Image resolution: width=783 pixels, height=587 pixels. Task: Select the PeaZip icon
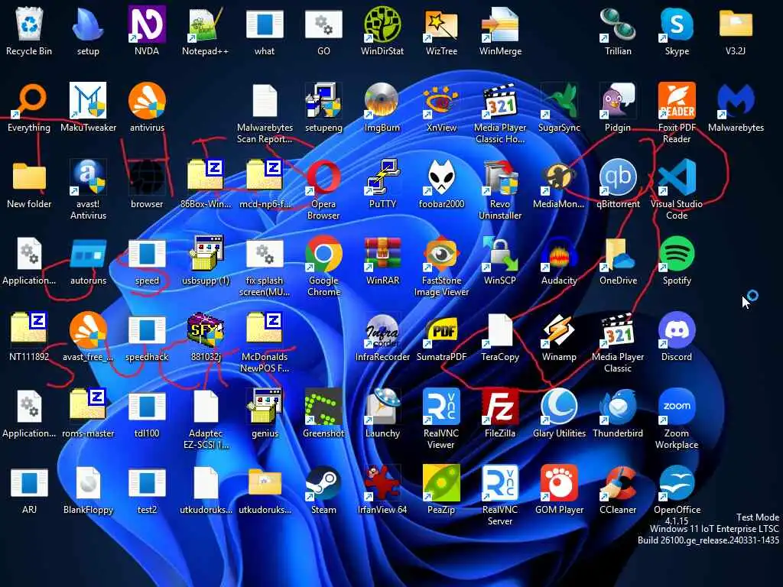[x=441, y=483]
